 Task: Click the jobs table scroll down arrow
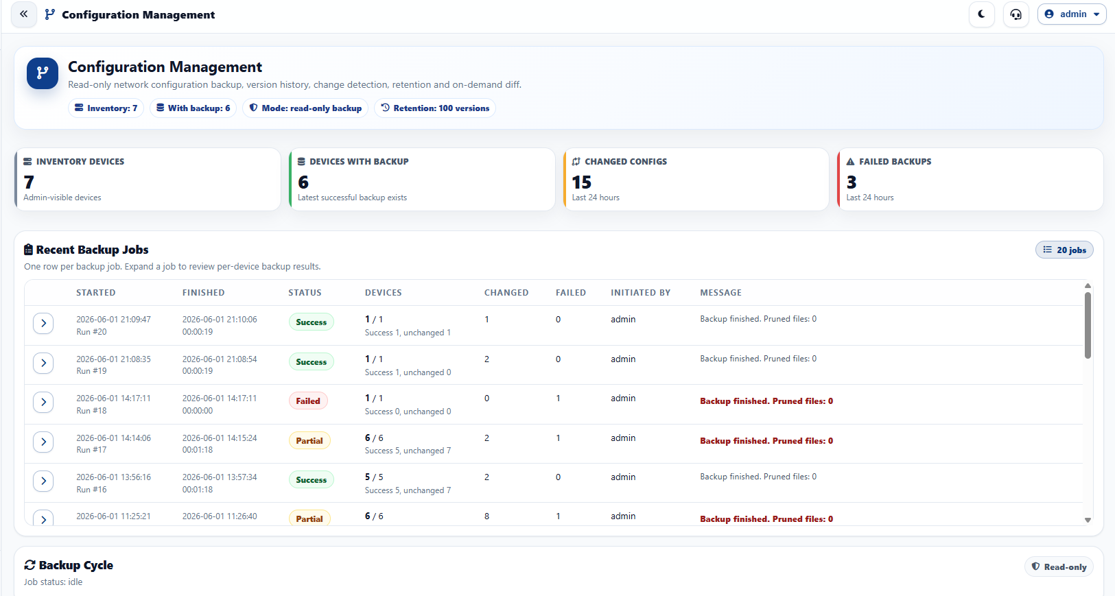click(x=1088, y=520)
